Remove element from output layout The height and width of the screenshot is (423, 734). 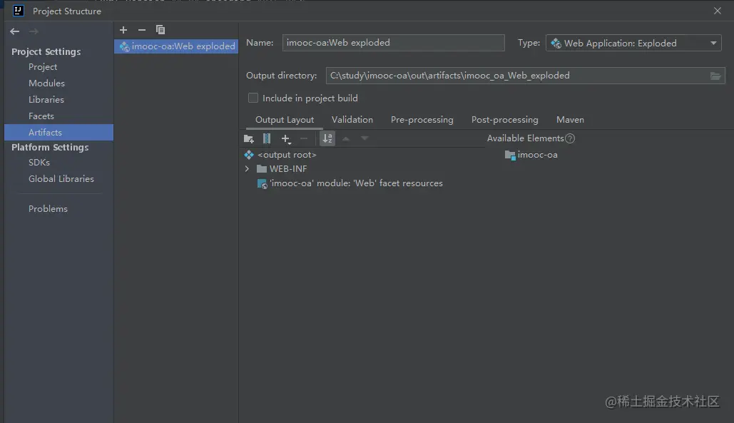[x=304, y=138]
